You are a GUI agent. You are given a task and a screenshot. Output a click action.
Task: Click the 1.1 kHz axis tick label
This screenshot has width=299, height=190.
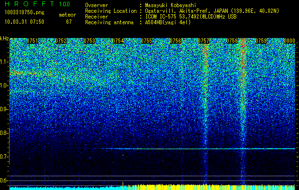(4, 62)
